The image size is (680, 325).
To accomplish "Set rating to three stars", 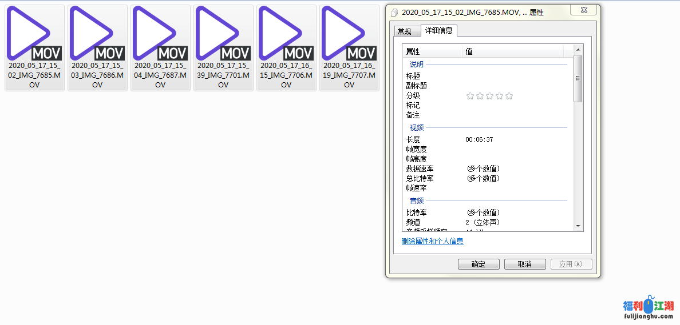I will [x=490, y=96].
